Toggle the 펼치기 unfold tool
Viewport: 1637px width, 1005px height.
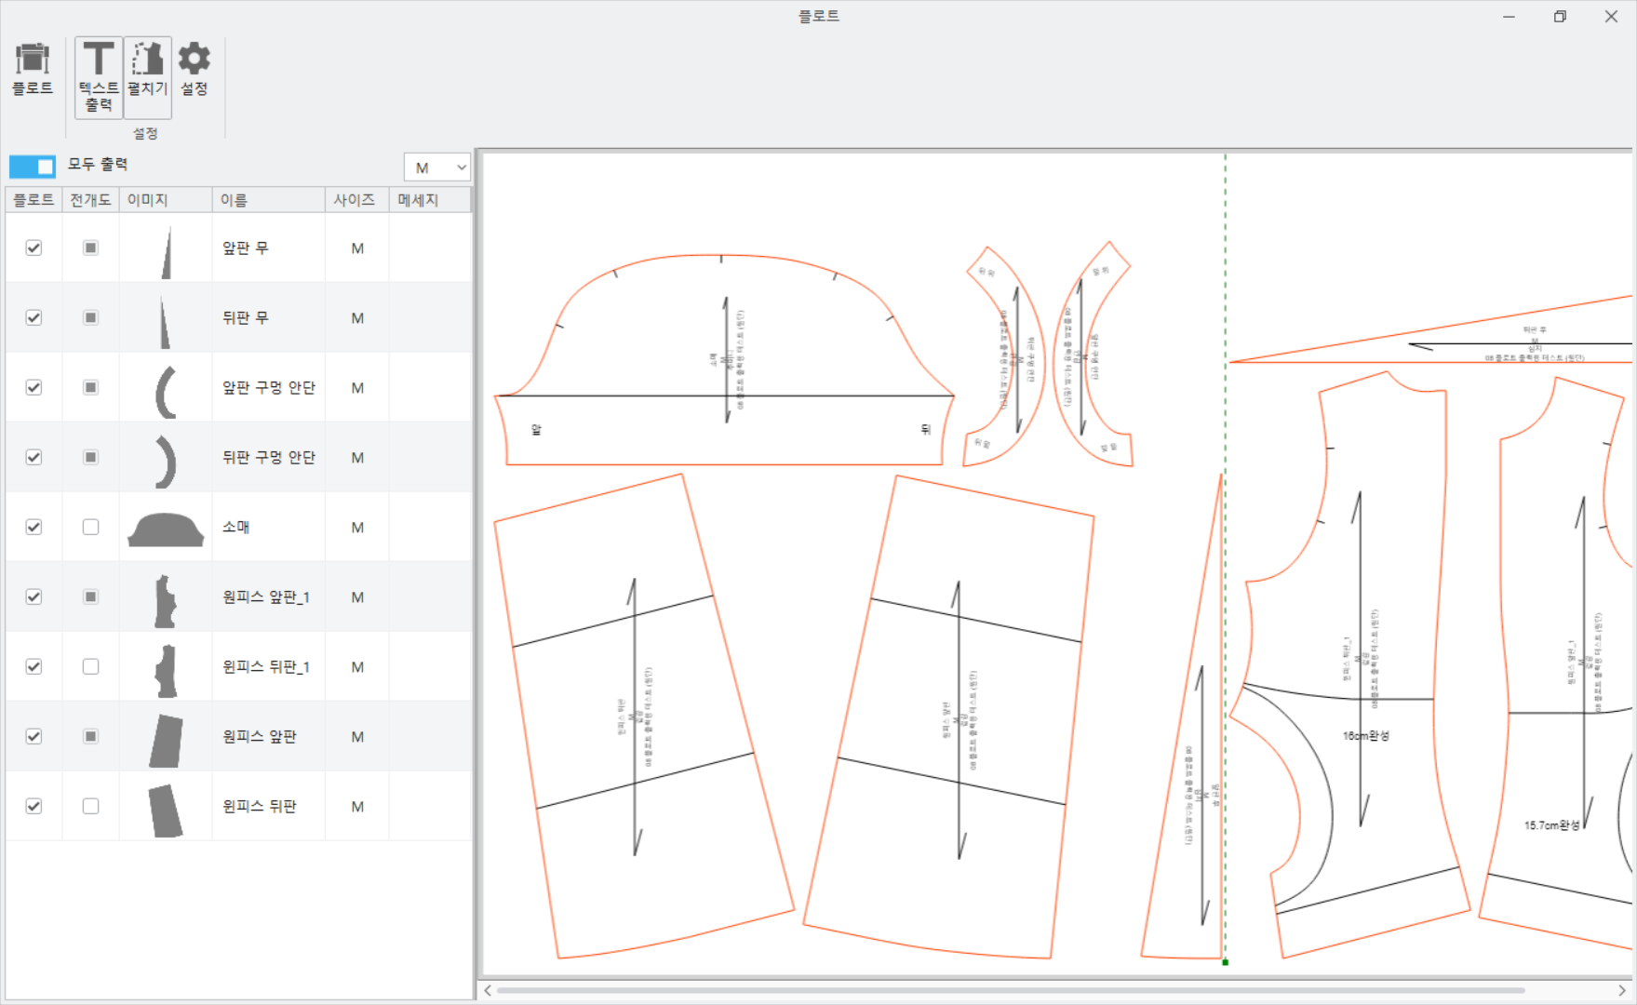[x=147, y=77]
